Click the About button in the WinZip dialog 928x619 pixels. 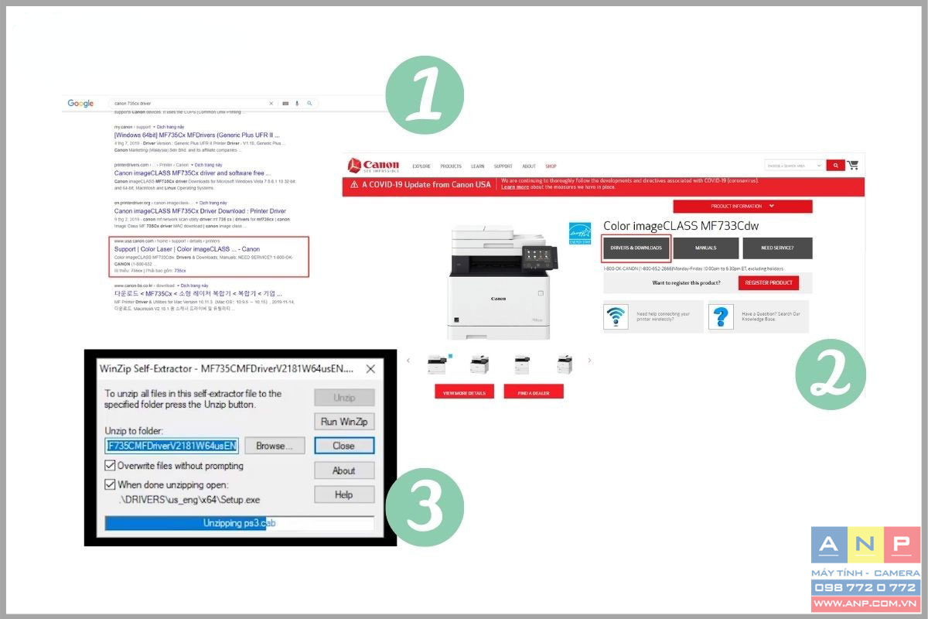[x=344, y=470]
